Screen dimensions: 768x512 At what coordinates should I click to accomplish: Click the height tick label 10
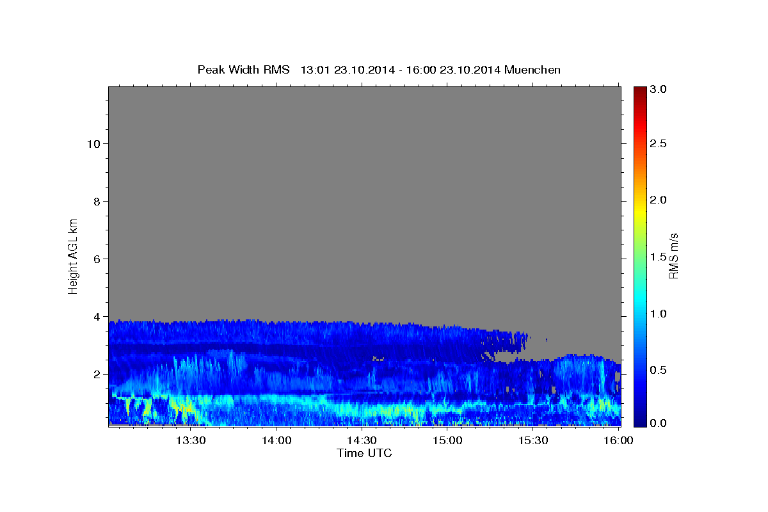pyautogui.click(x=94, y=144)
